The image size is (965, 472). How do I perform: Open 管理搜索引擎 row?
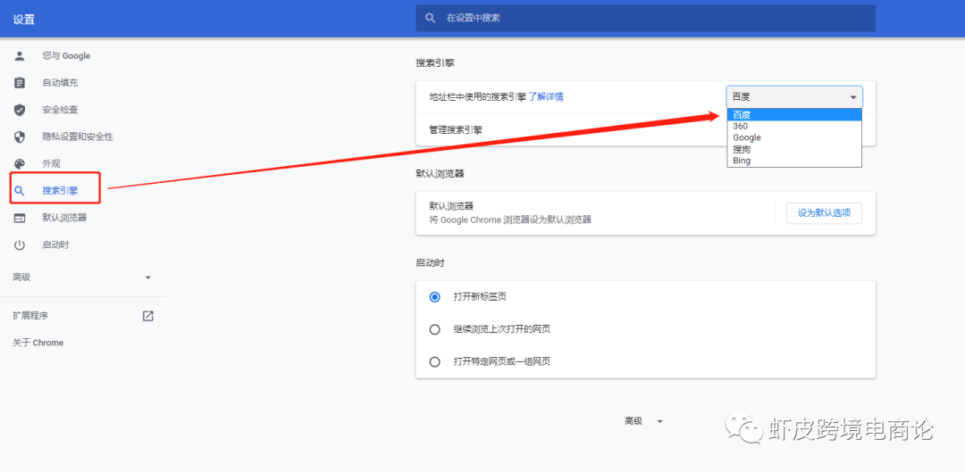[646, 129]
